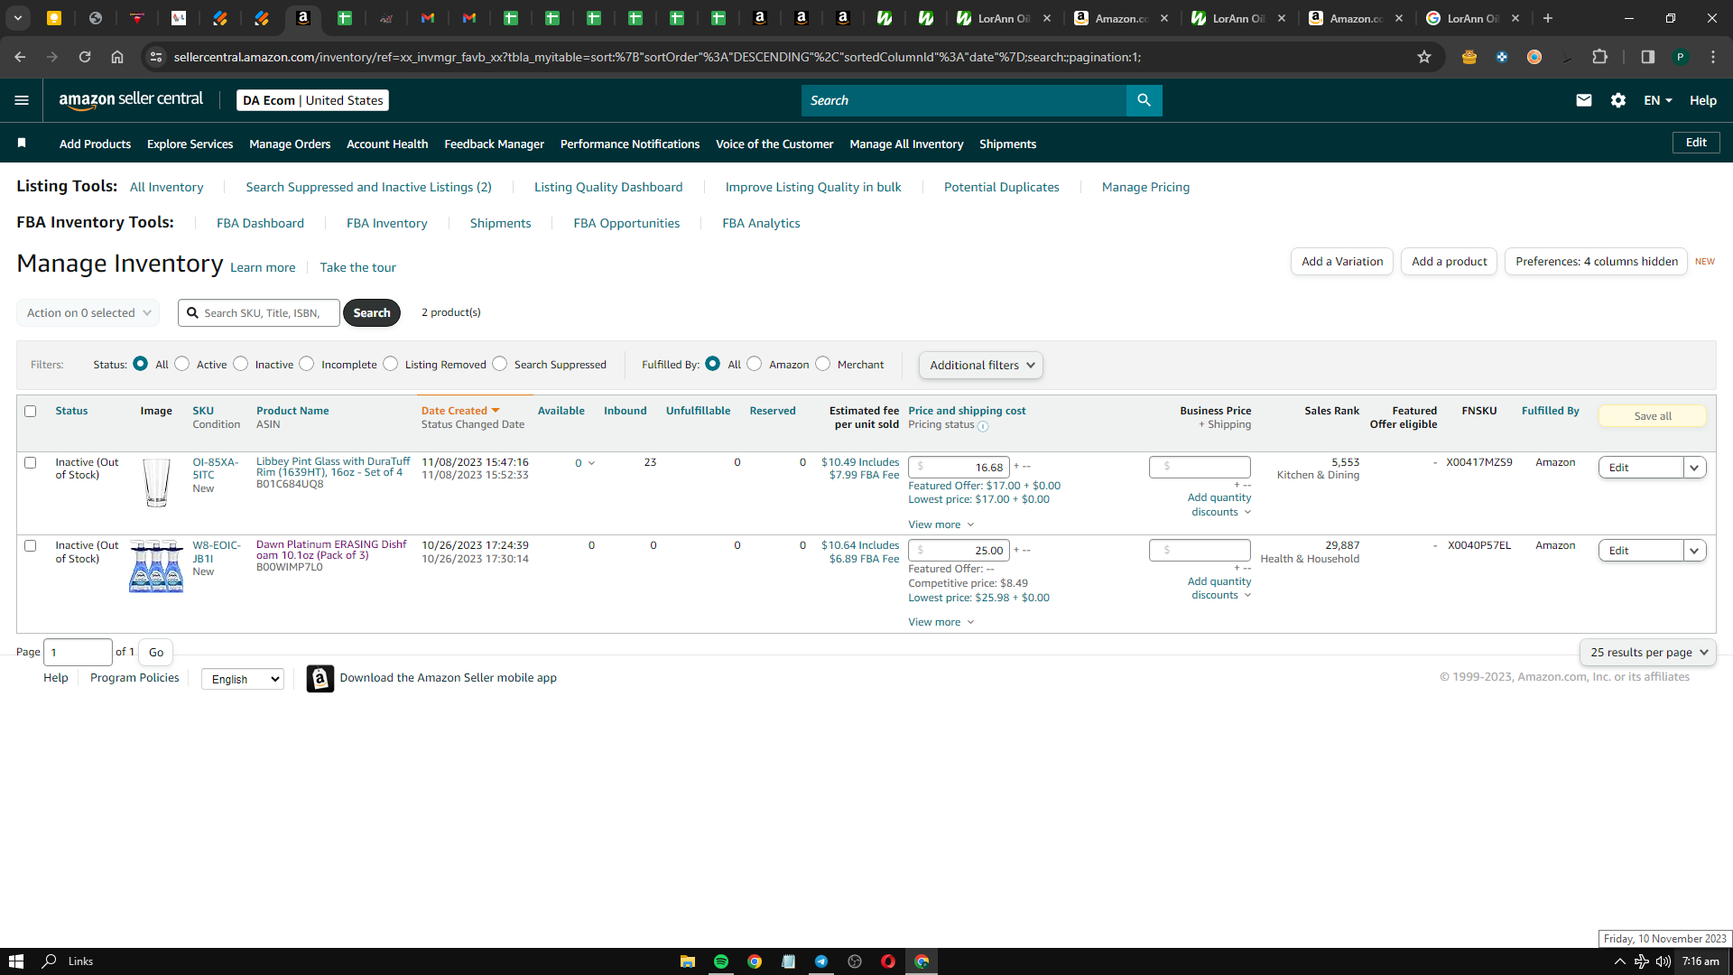Open the Seller Central hamburger menu

(22, 100)
